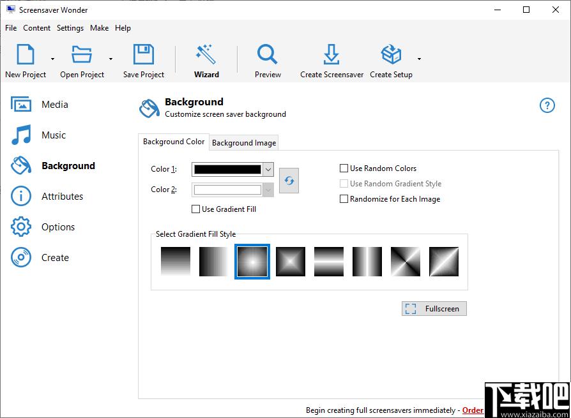Check the Use Random Colors option
Viewport: 571px width, 418px height.
pyautogui.click(x=344, y=168)
